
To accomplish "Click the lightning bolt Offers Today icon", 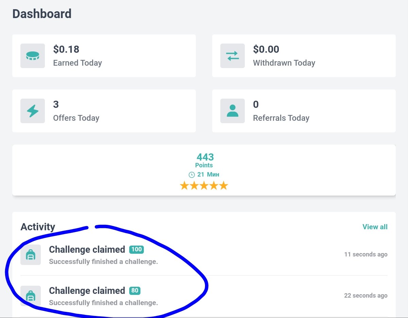I will click(x=33, y=111).
